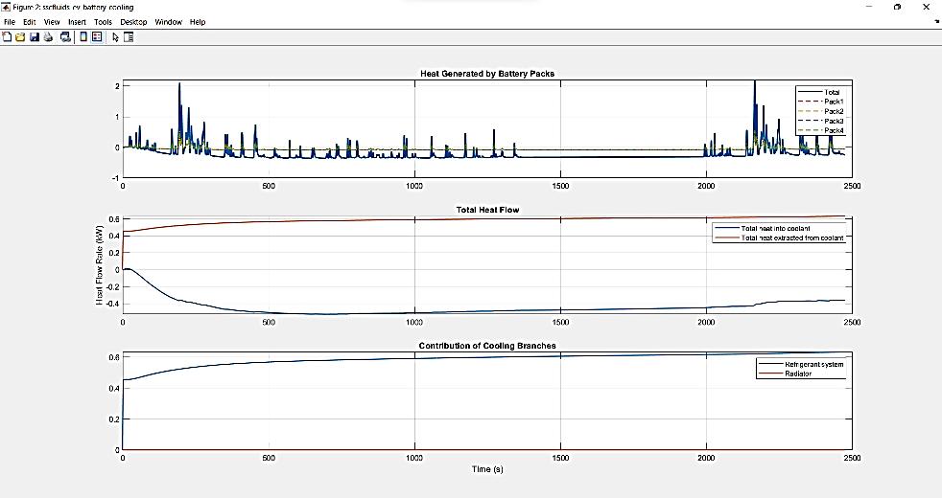Click the 'Heat Flow Rate (kW)' axis label

point(99,265)
